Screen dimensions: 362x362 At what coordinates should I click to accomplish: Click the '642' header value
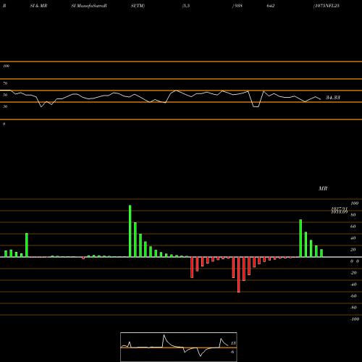click(271, 6)
